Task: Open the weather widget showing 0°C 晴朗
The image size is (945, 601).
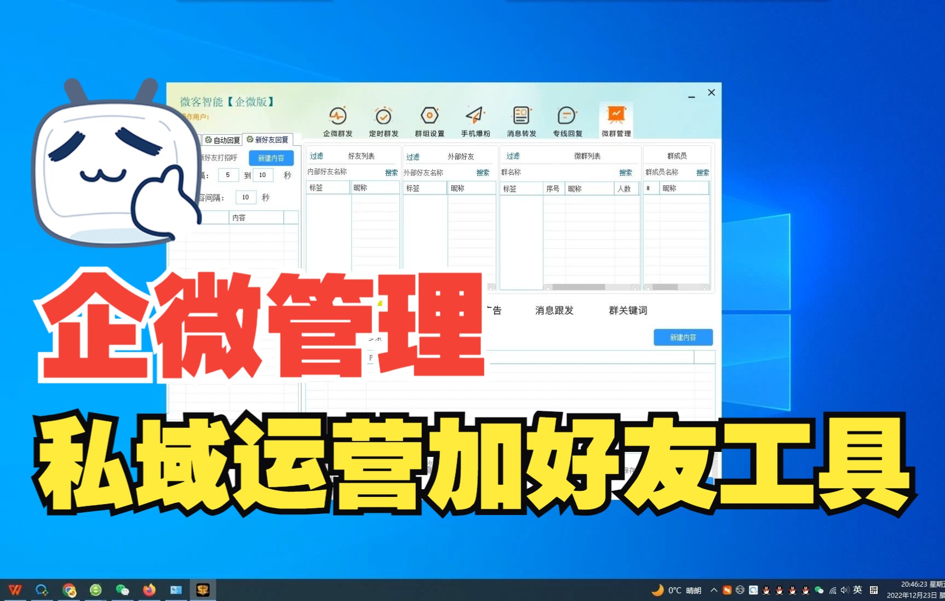Action: point(677,590)
